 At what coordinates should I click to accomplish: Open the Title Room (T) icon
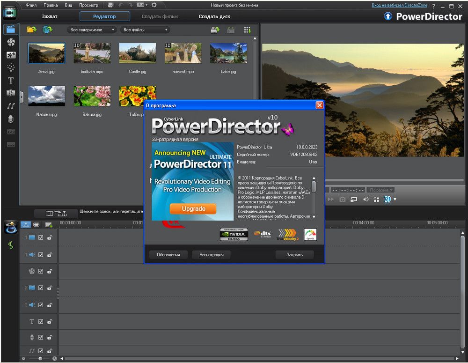tap(10, 81)
